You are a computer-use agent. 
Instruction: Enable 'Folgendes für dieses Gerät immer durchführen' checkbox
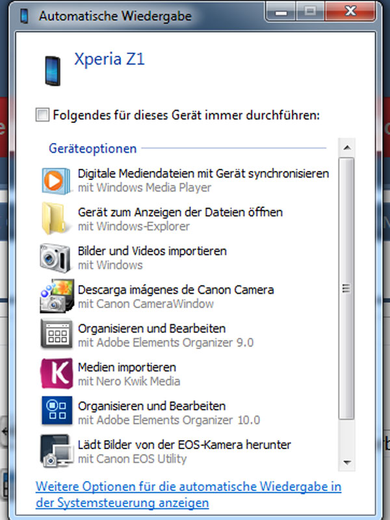(42, 116)
